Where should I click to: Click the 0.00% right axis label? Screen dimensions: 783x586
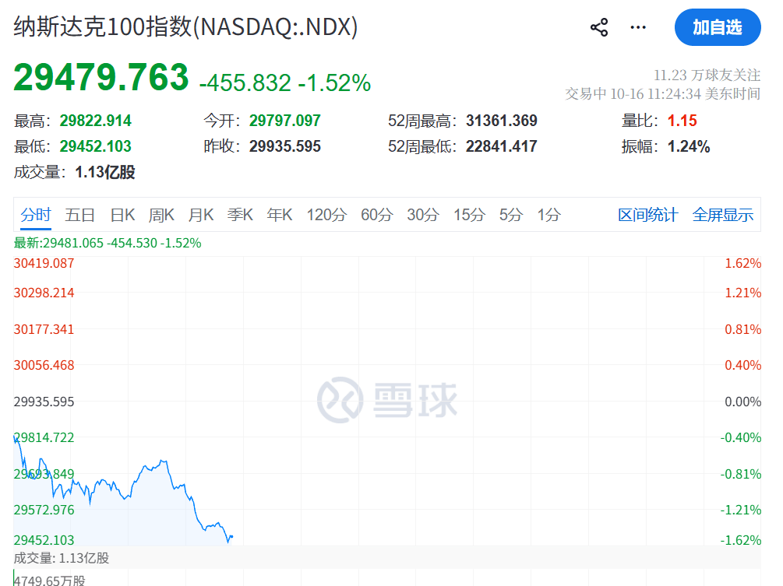tap(742, 402)
